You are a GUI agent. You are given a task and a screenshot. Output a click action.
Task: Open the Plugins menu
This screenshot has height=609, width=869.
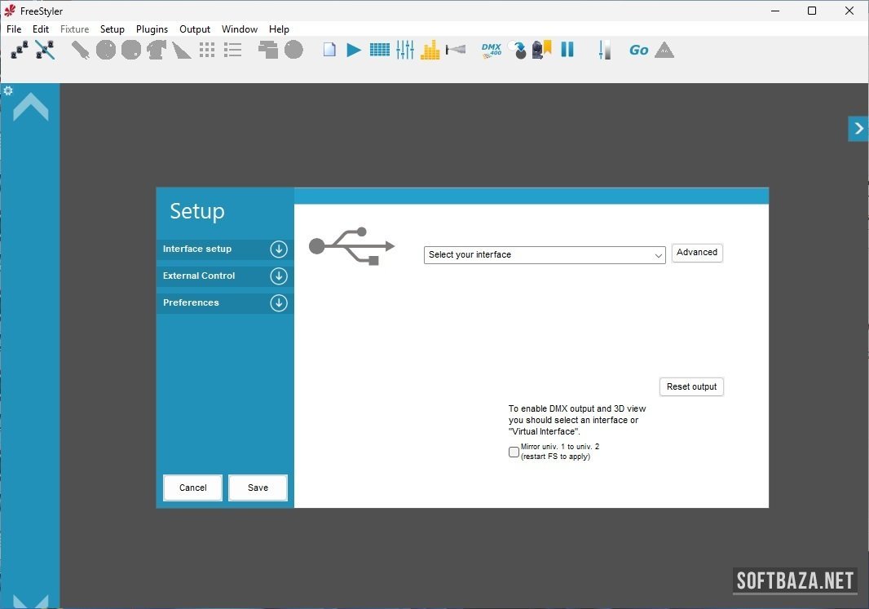point(152,29)
